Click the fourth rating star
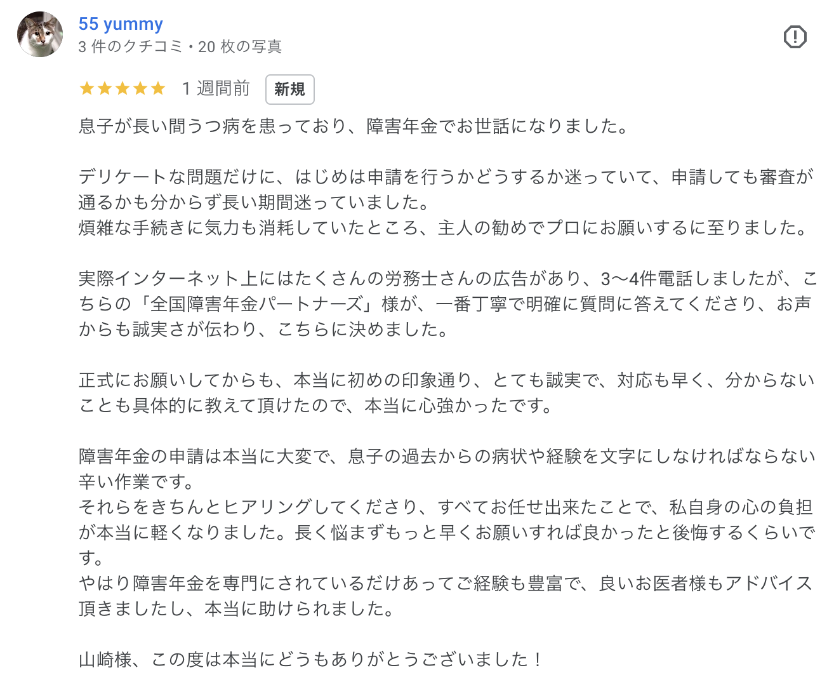The width and height of the screenshot is (834, 682). pos(140,89)
